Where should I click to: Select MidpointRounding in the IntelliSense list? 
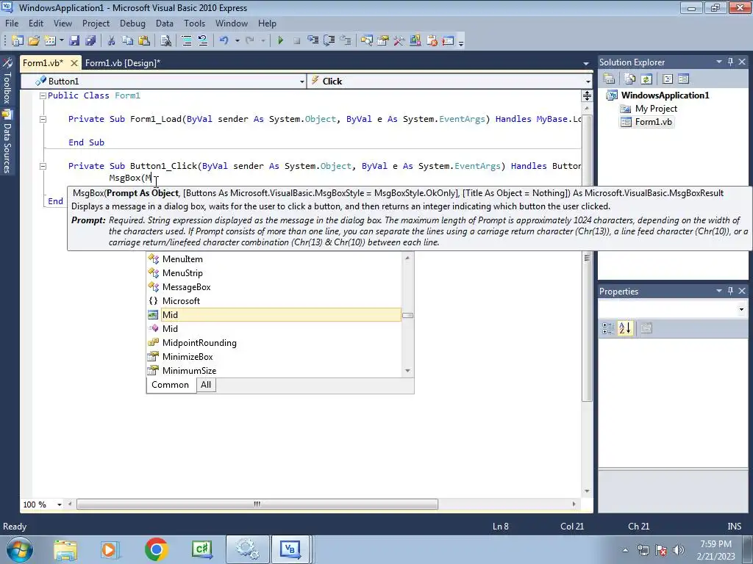tap(274, 342)
